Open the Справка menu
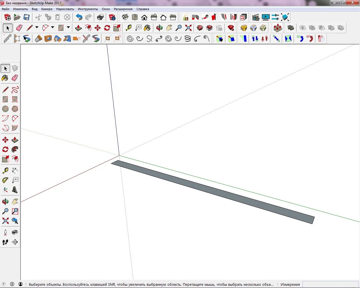 [x=143, y=9]
